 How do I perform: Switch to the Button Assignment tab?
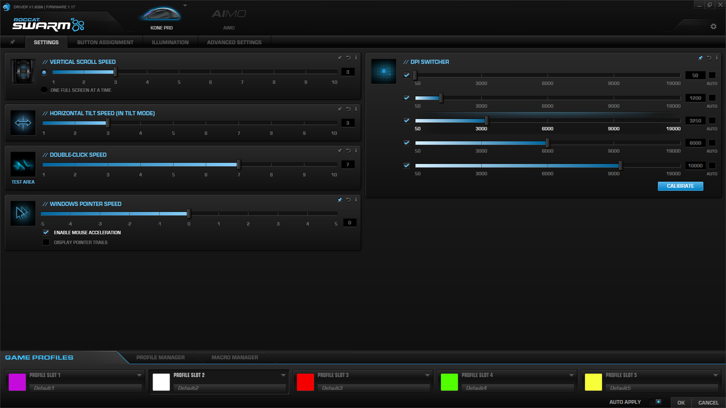pos(105,42)
